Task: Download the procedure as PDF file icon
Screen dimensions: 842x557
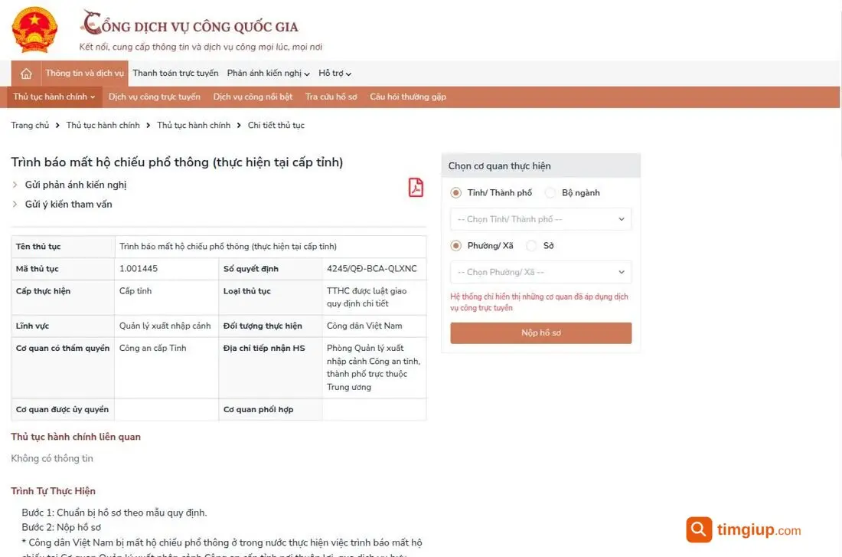Action: [x=416, y=188]
